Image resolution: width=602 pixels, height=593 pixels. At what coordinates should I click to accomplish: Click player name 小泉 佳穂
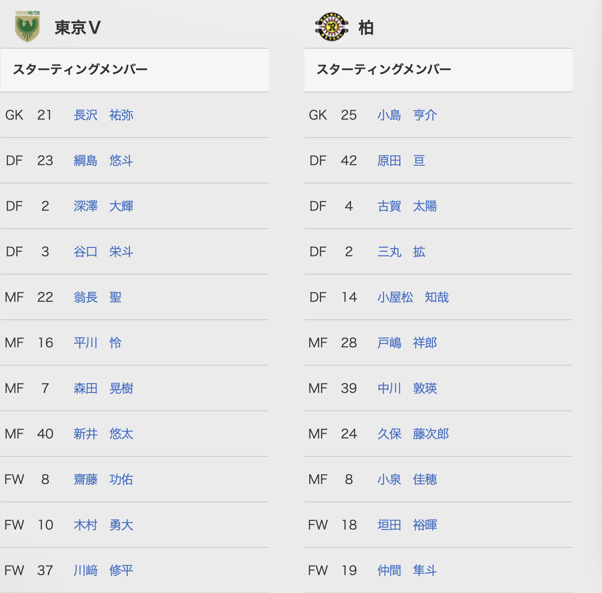407,480
